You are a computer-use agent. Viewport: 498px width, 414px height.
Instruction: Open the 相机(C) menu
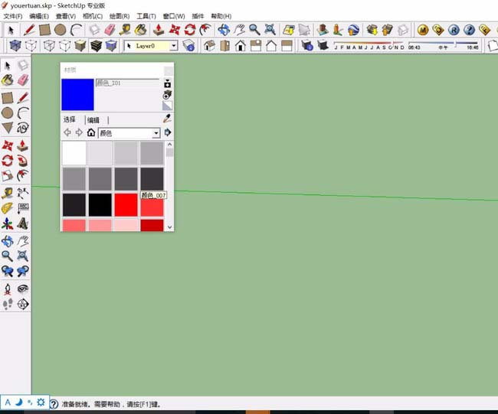[92, 16]
